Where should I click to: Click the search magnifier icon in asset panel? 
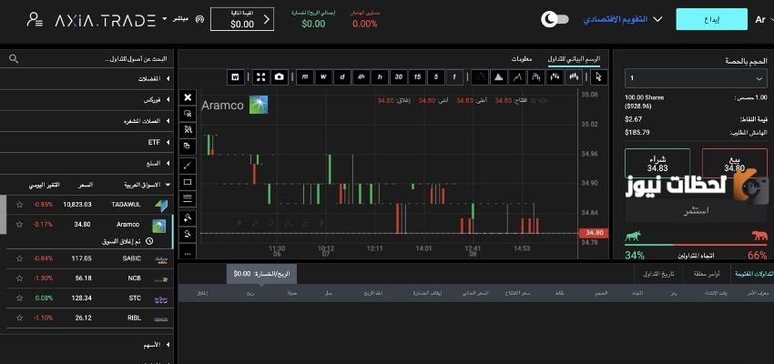click(x=14, y=59)
